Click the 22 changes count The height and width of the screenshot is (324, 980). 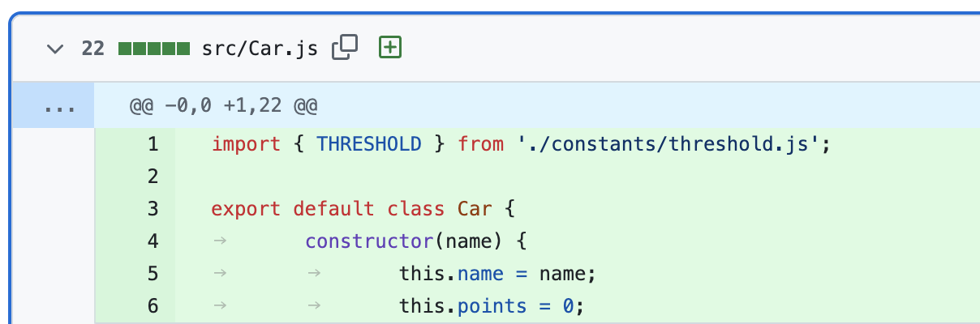coord(93,48)
